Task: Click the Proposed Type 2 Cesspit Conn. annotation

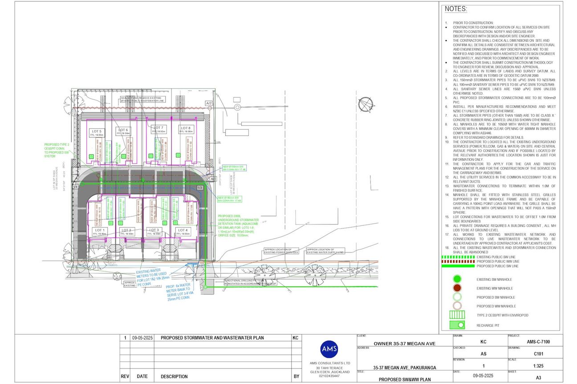Action: click(57, 151)
